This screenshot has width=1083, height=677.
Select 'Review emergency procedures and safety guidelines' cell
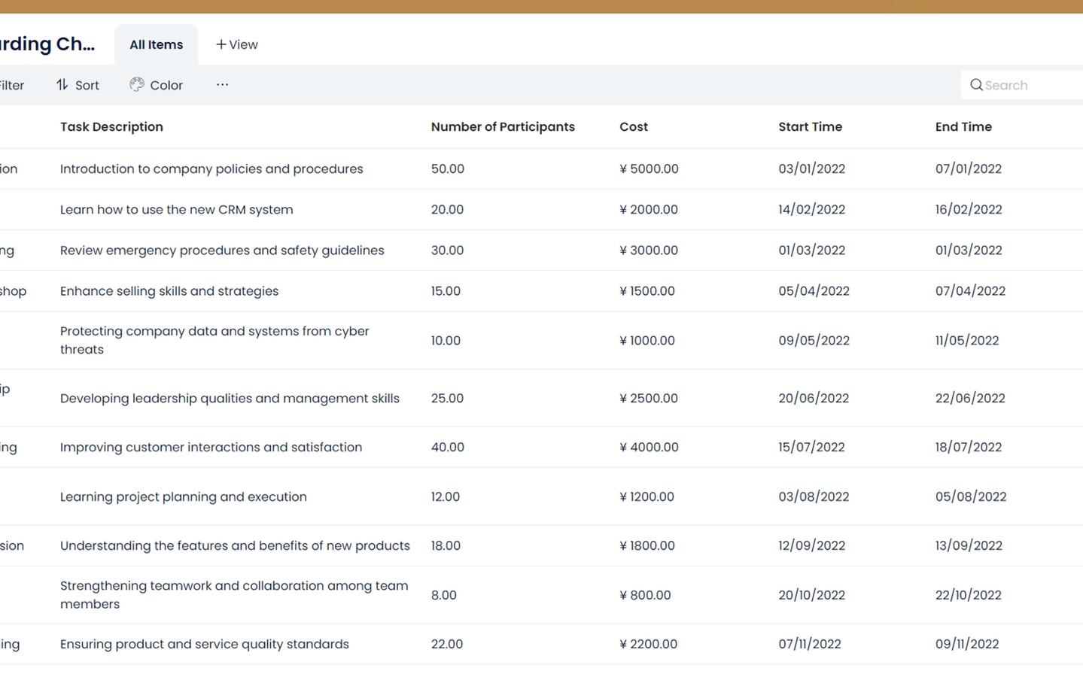tap(222, 250)
